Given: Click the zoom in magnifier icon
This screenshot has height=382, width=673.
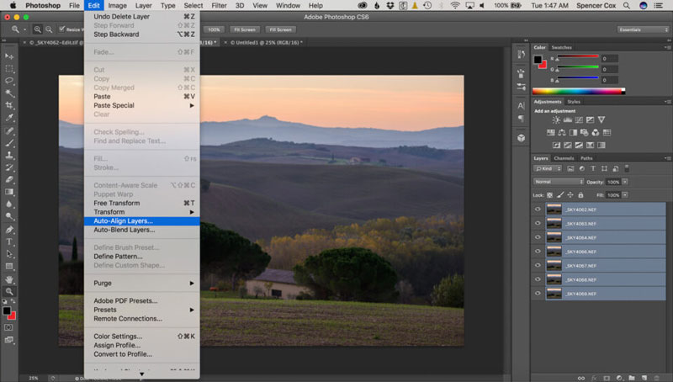Looking at the screenshot, I should coord(39,29).
